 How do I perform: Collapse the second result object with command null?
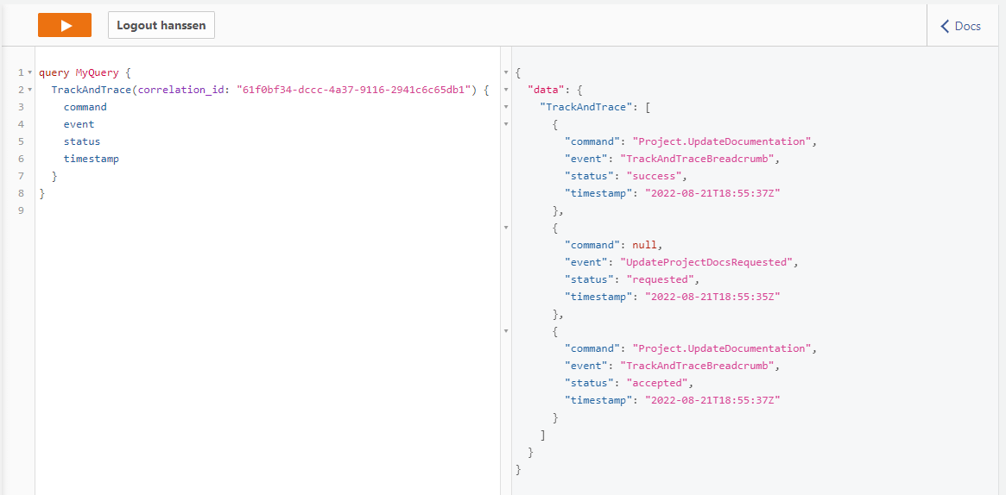(506, 228)
